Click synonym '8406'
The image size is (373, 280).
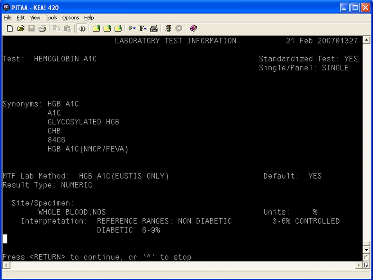pyautogui.click(x=56, y=140)
